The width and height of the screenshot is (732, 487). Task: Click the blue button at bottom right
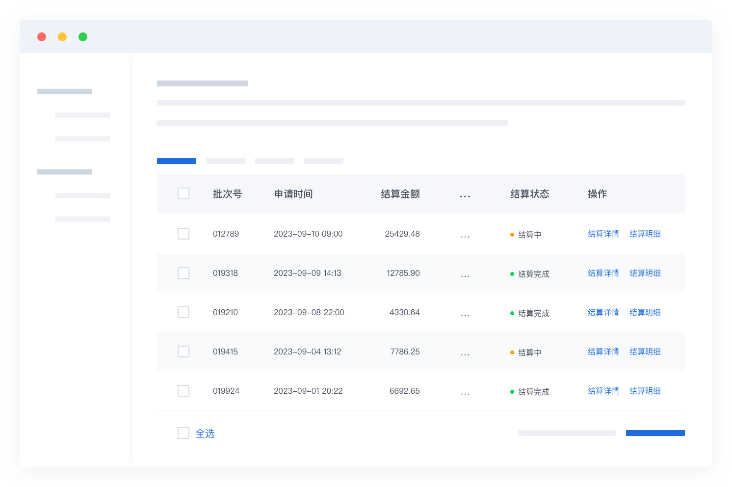click(x=655, y=433)
